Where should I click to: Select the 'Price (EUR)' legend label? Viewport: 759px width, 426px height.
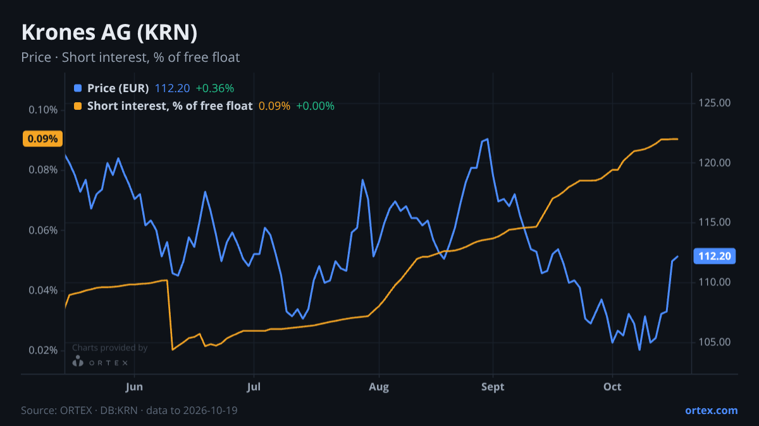(x=118, y=88)
